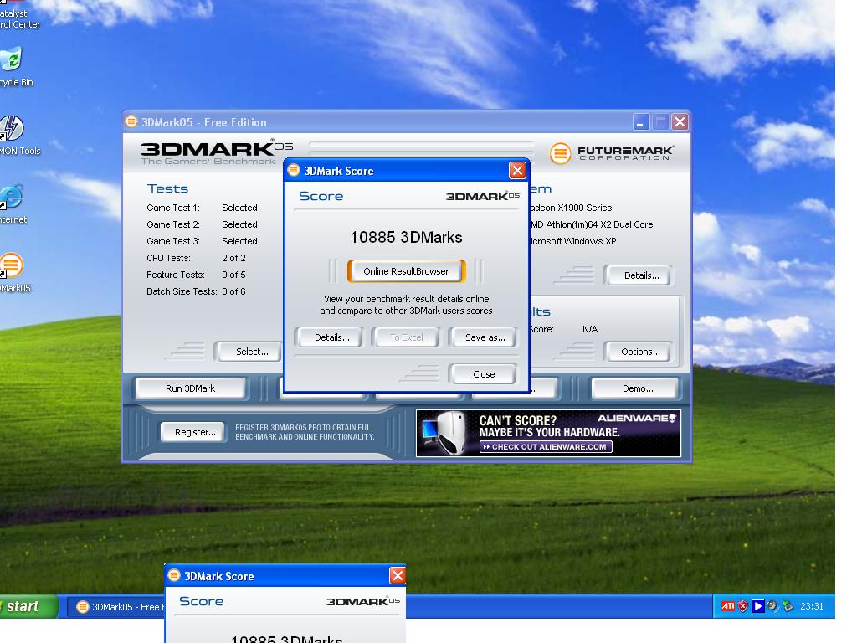This screenshot has height=643, width=857.
Task: Click Details in the 3DMark Score dialog
Action: [331, 337]
